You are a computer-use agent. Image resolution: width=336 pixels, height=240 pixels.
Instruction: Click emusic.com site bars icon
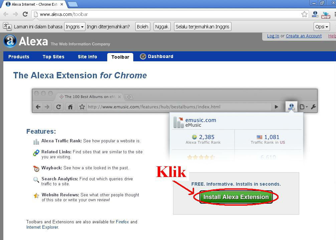point(178,122)
